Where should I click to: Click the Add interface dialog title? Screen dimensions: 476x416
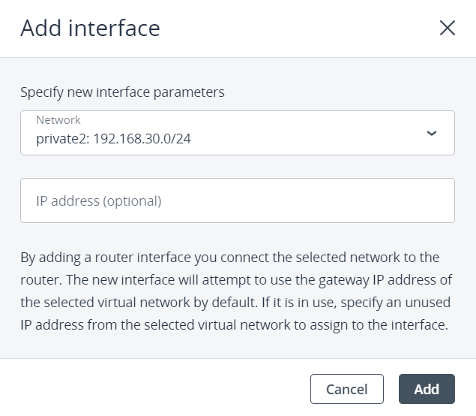click(90, 29)
